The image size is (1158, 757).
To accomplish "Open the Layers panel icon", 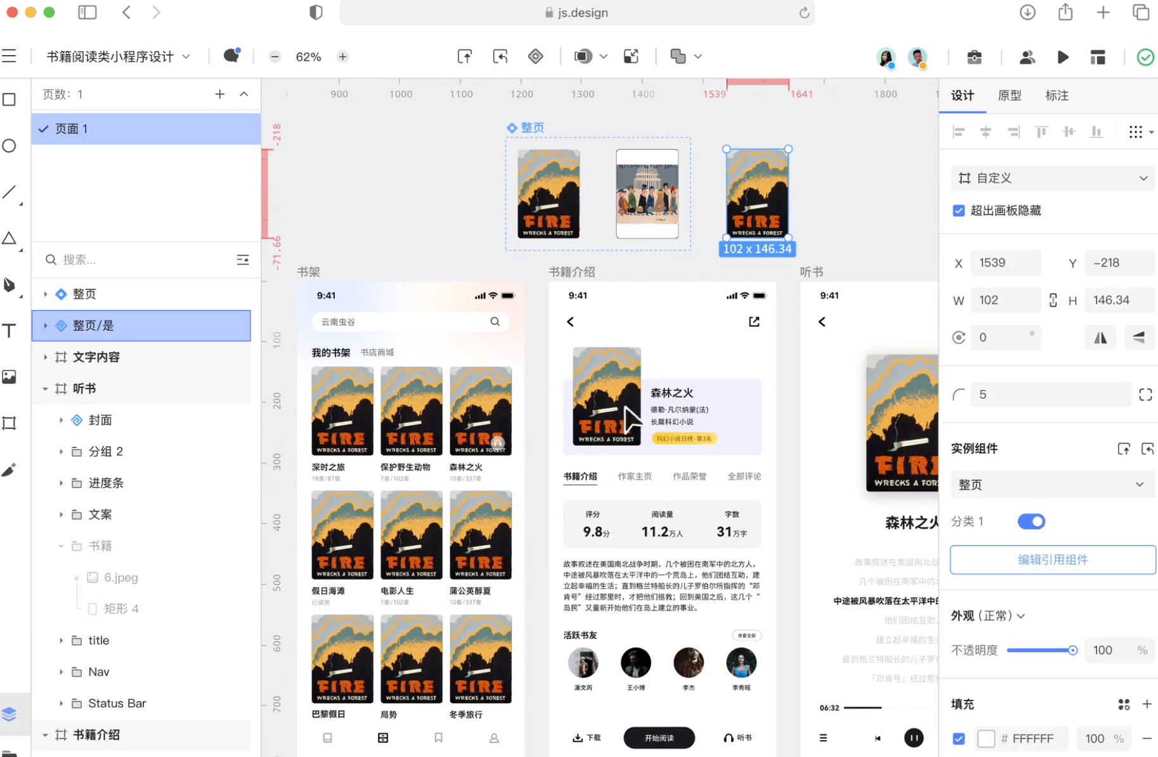I will pyautogui.click(x=10, y=714).
